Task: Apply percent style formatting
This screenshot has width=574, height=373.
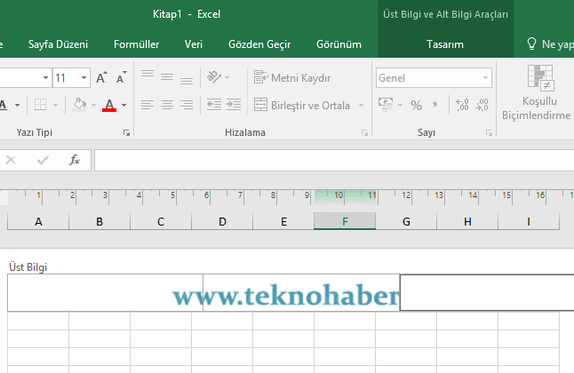Action: 416,106
